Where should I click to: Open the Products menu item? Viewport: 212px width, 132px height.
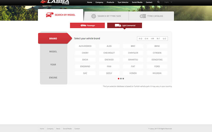(110, 2)
